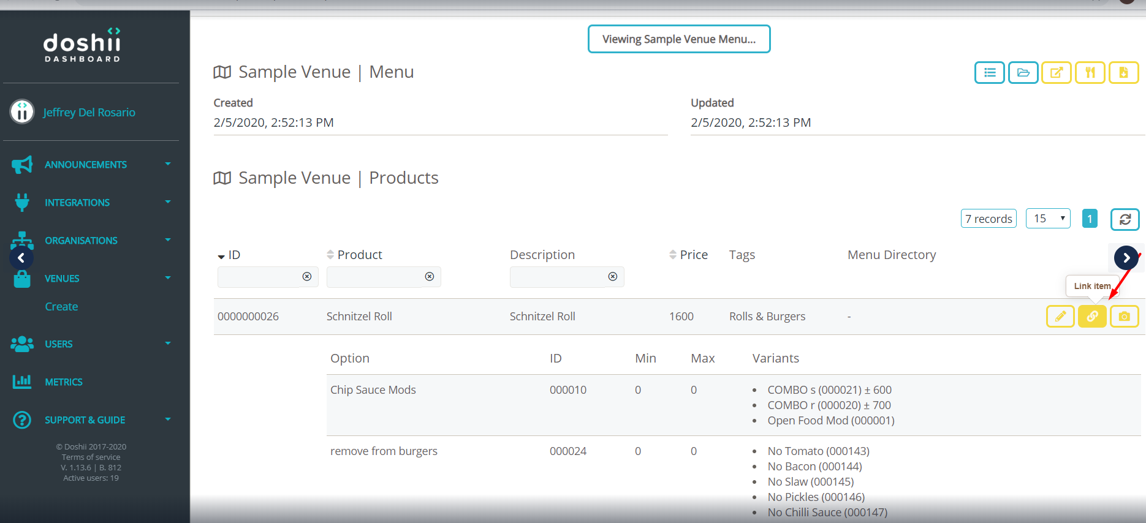This screenshot has height=523, width=1146.
Task: Click the edit menu external-link icon
Action: pos(1057,73)
